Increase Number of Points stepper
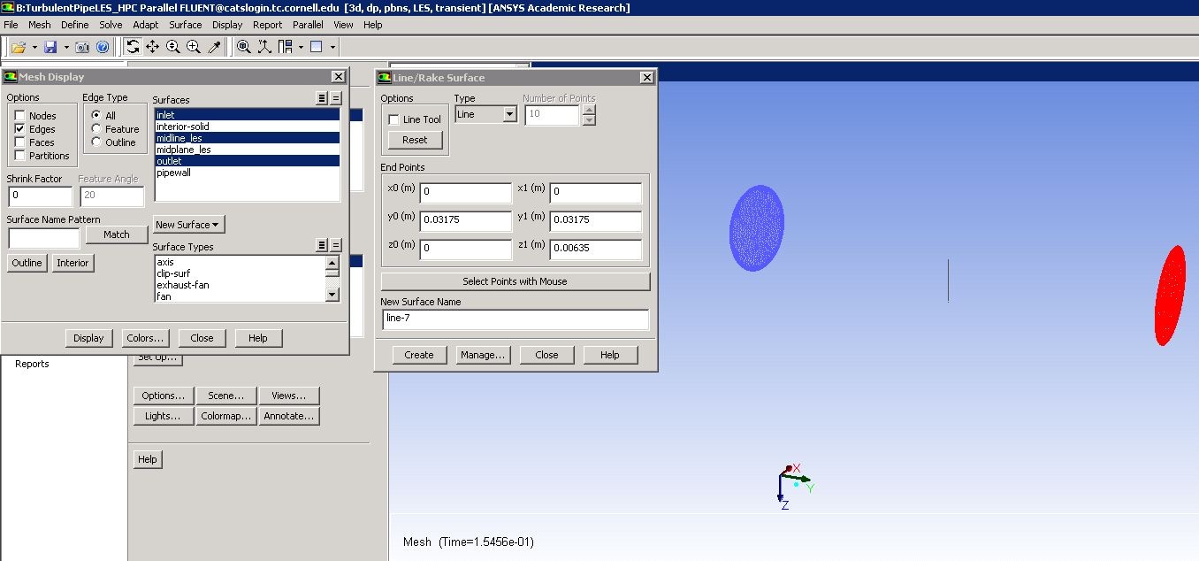Viewport: 1199px width, 561px height. pos(590,110)
